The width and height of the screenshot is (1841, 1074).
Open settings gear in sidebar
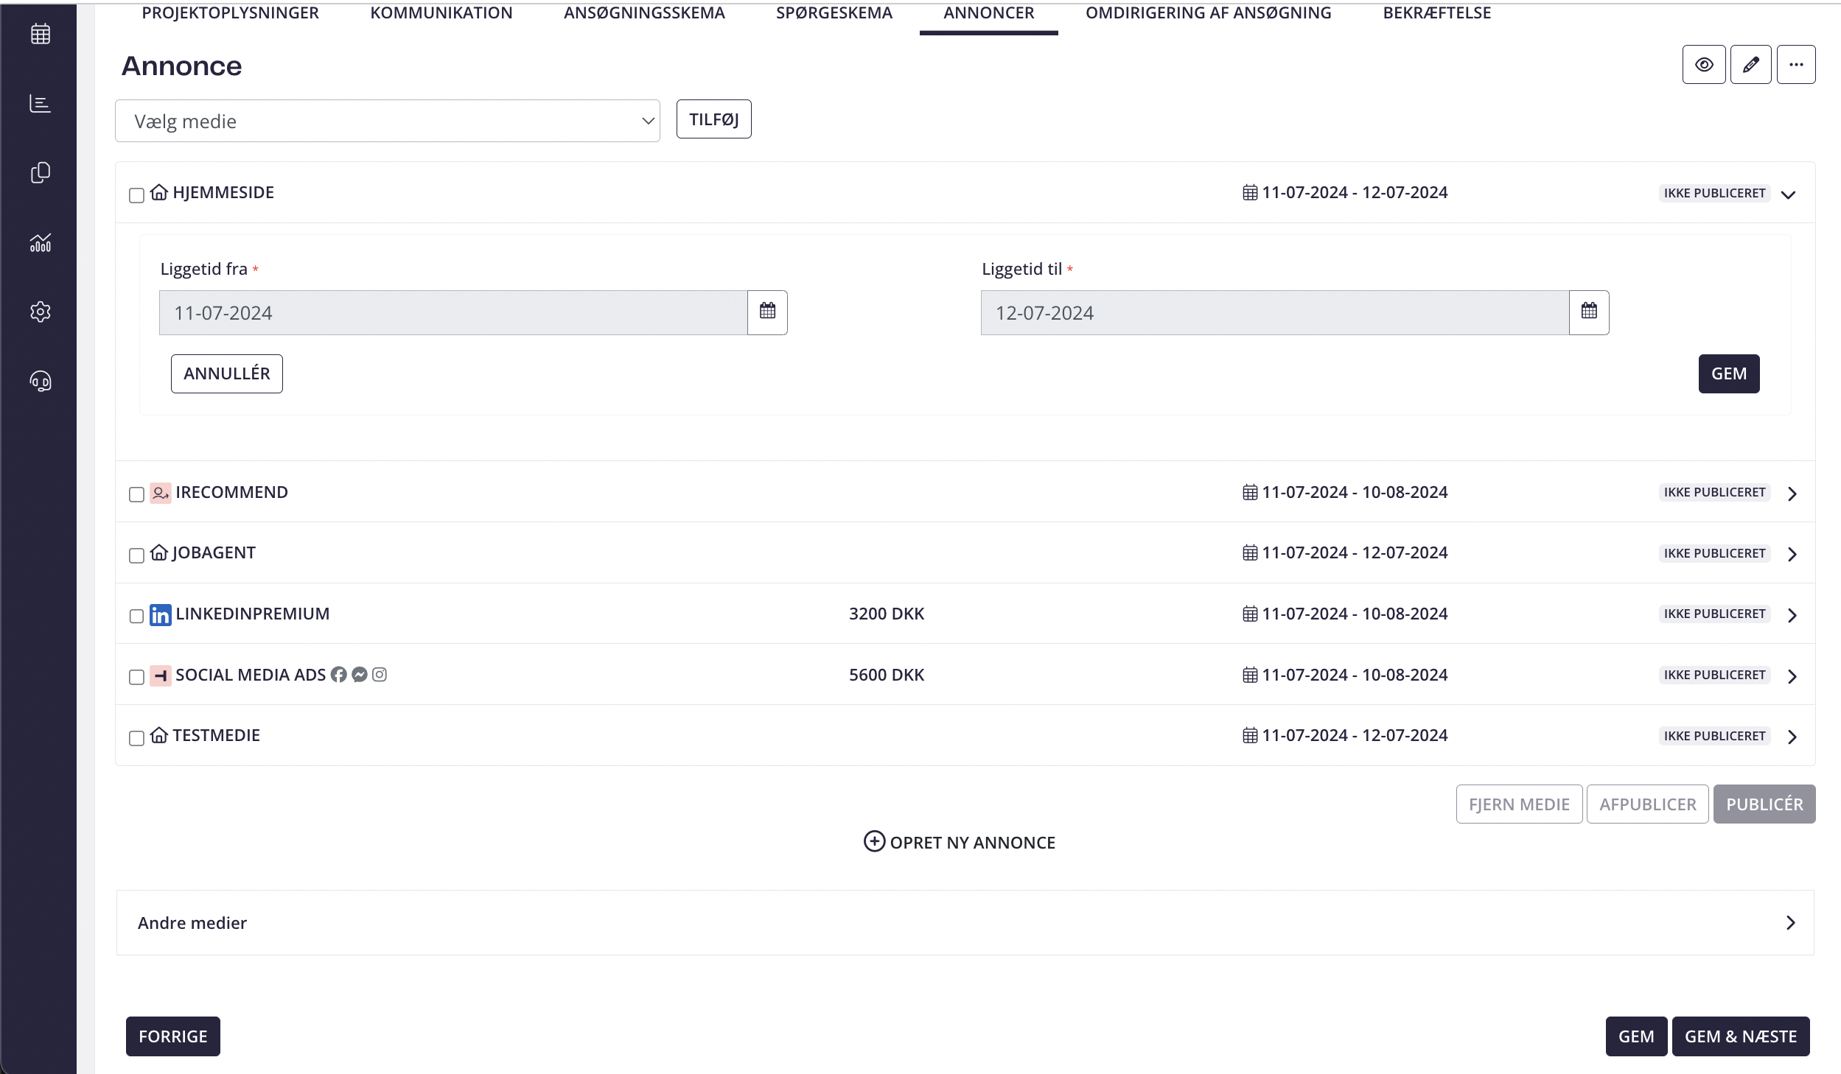41,312
